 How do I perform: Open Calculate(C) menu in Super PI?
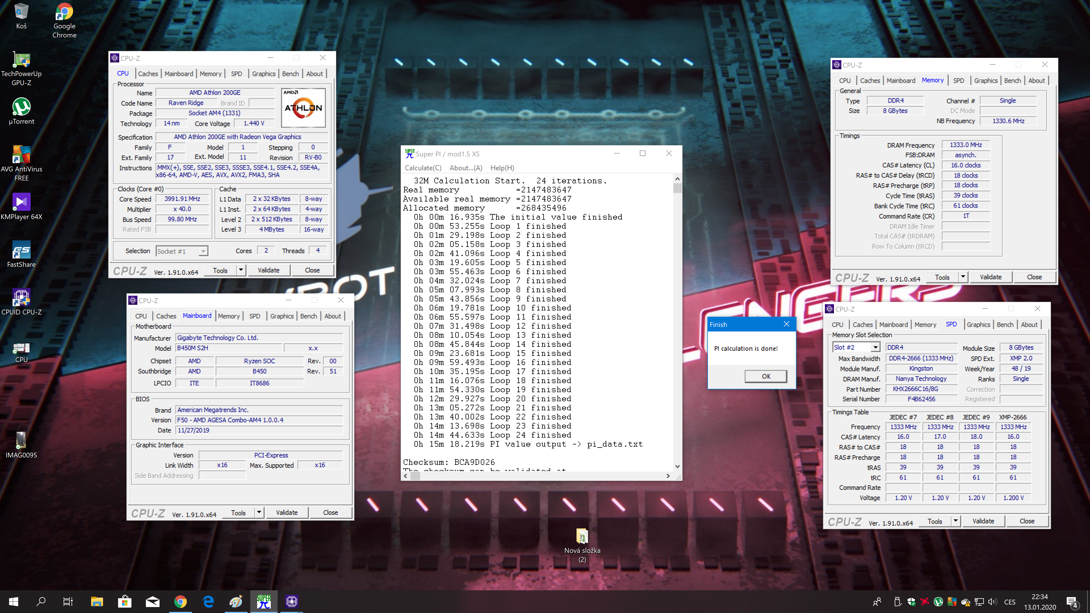point(423,168)
